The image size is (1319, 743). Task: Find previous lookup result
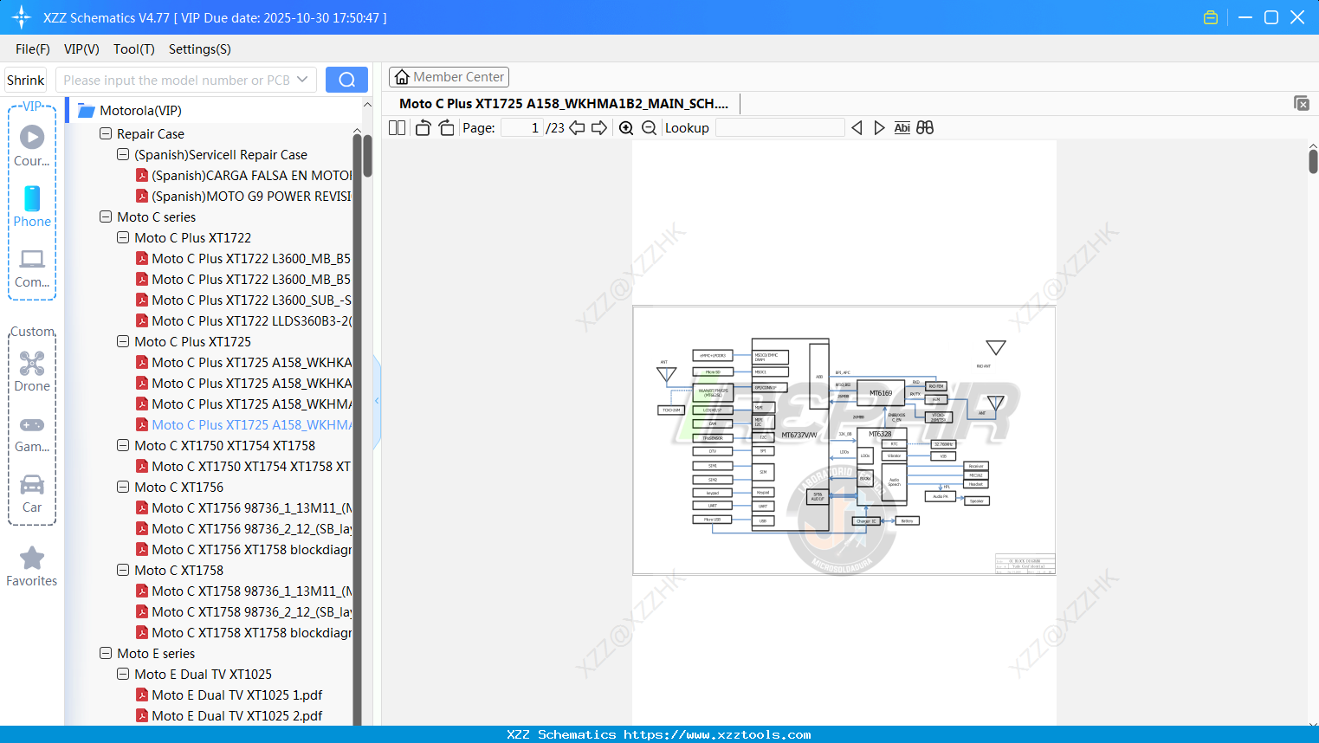857,128
